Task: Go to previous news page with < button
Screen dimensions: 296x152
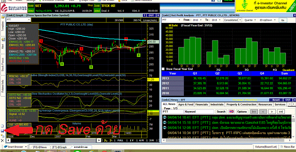Action: pos(263,111)
